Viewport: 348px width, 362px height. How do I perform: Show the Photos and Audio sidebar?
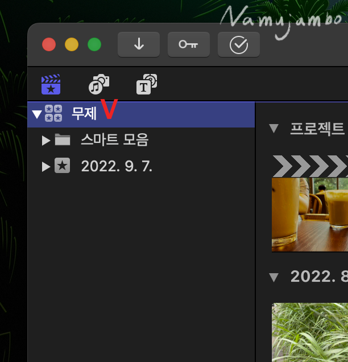pyautogui.click(x=99, y=84)
